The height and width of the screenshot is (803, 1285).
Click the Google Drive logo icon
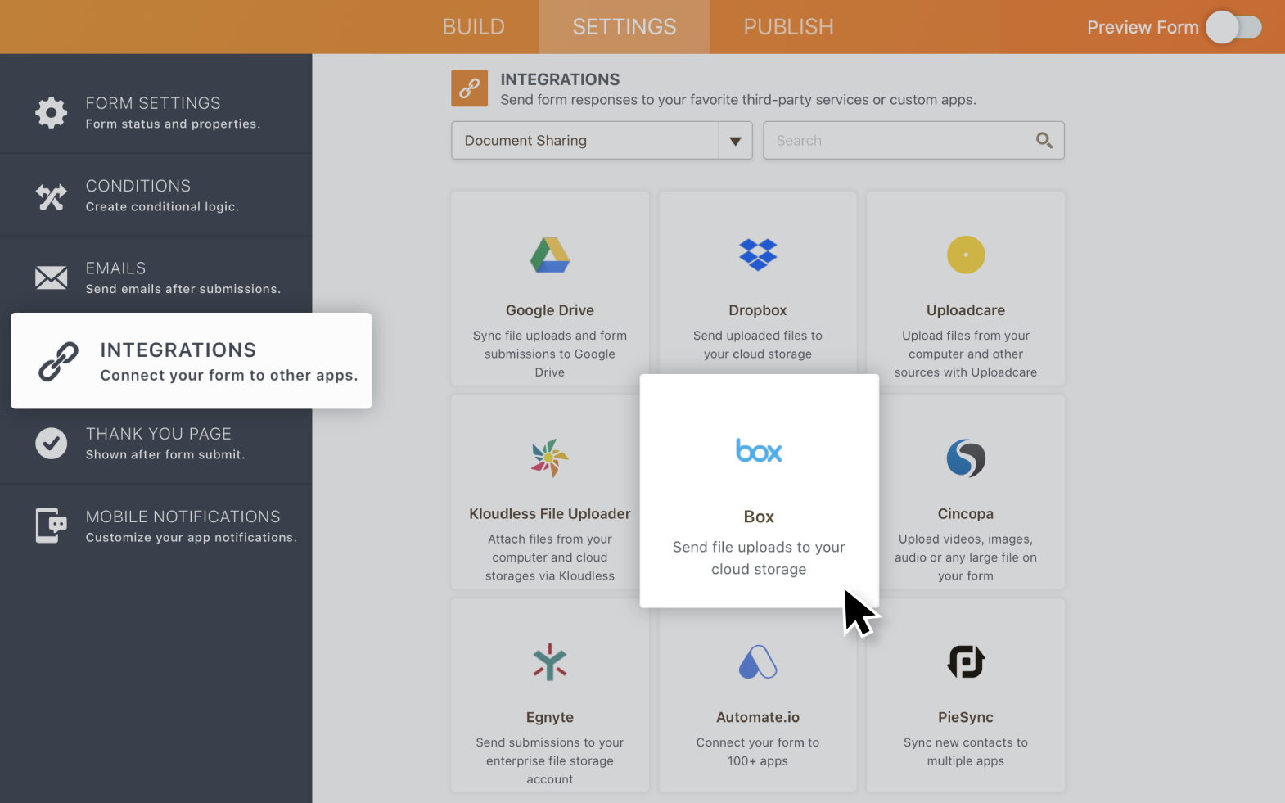point(549,255)
